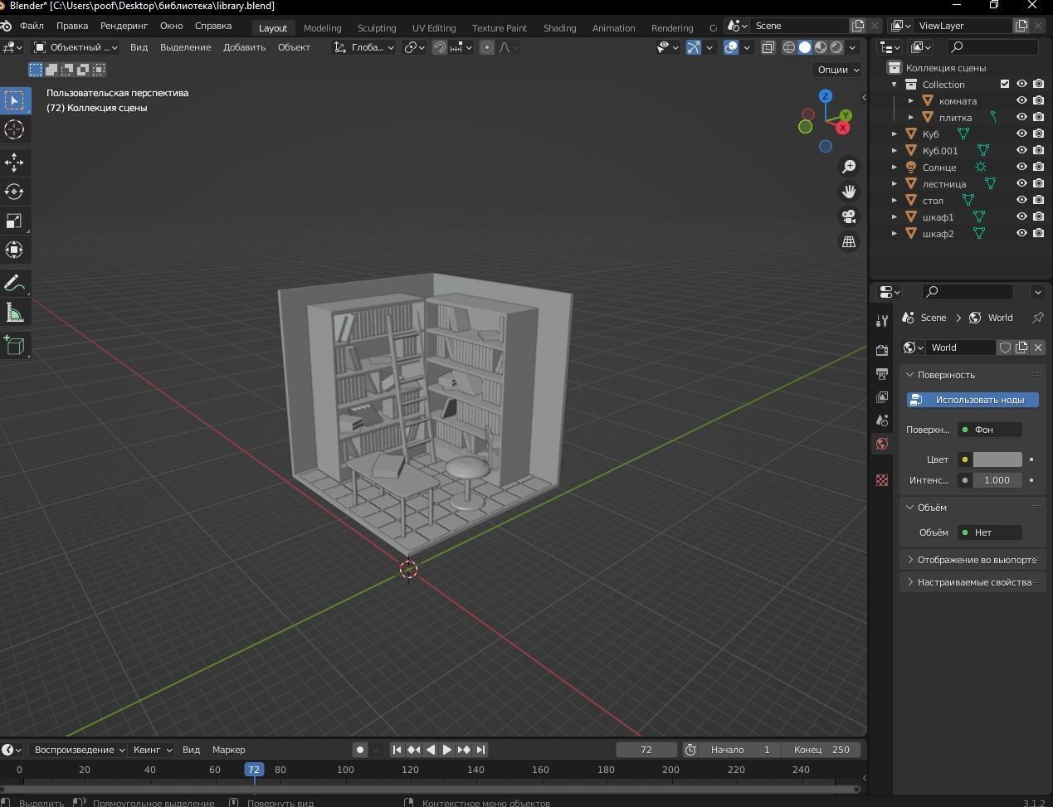Open the Render properties tab
Image resolution: width=1053 pixels, height=807 pixels.
882,351
